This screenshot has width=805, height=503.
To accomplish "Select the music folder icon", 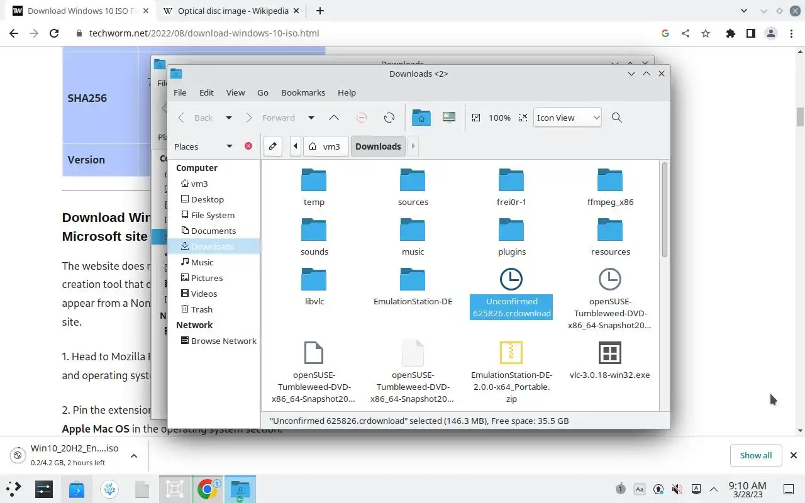I will pyautogui.click(x=413, y=230).
